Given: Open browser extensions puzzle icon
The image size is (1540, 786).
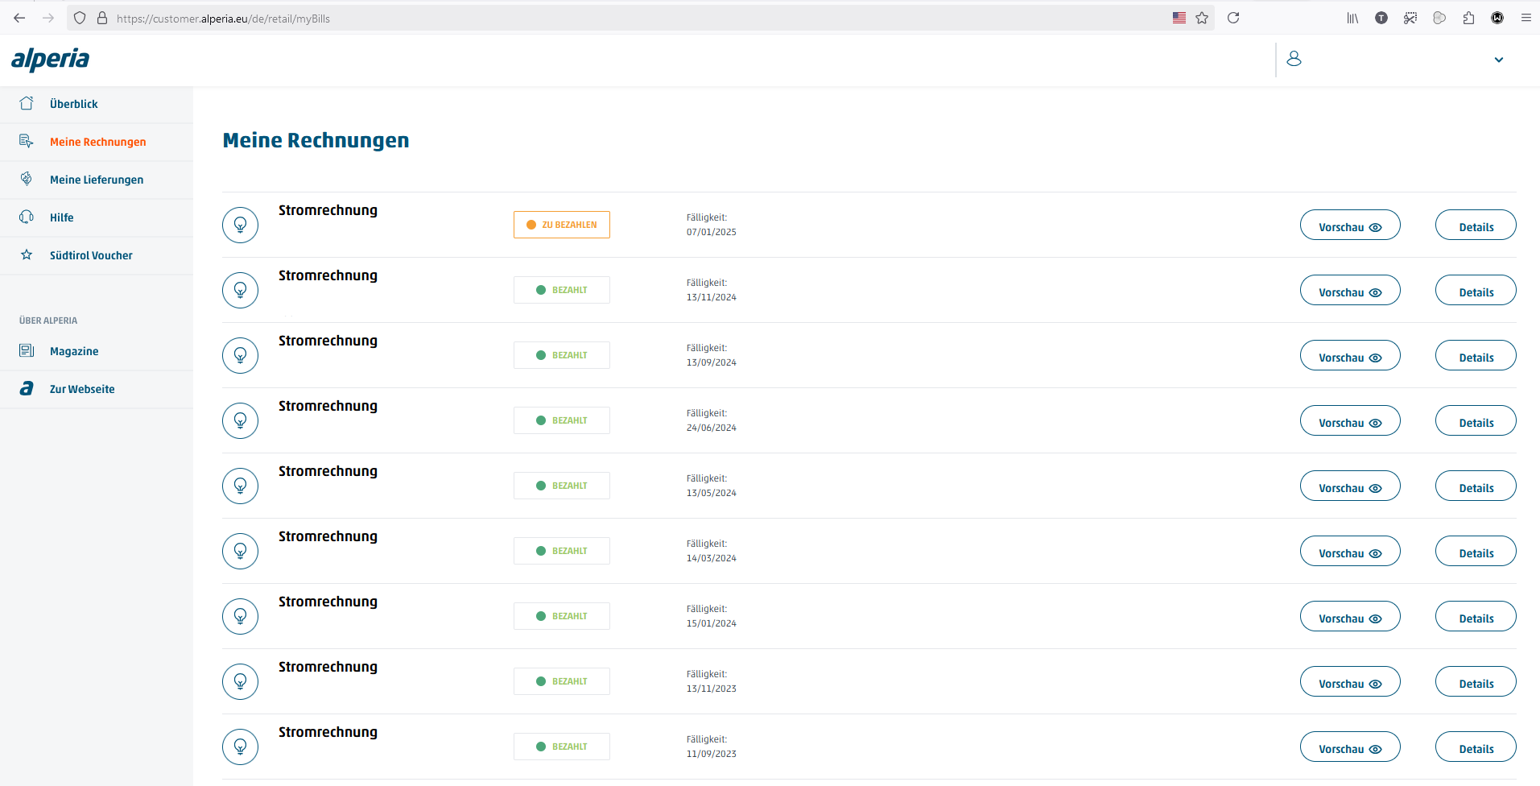Looking at the screenshot, I should [1468, 18].
